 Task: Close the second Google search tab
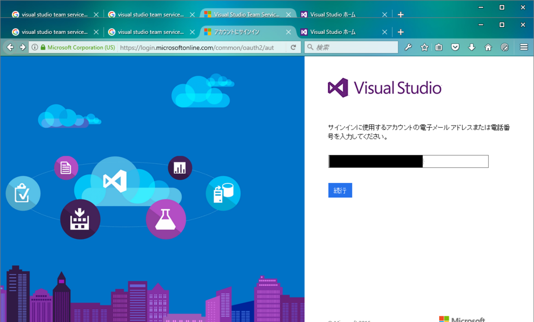(192, 32)
